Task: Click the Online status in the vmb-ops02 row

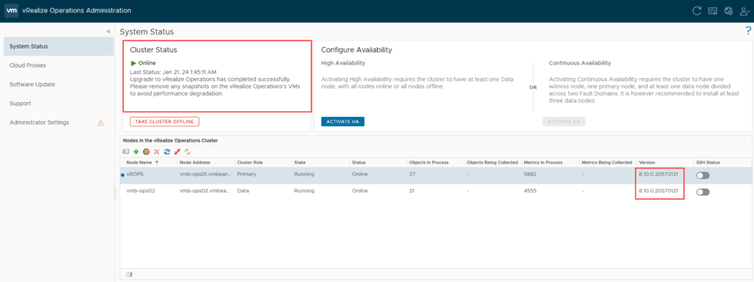Action: pos(359,191)
